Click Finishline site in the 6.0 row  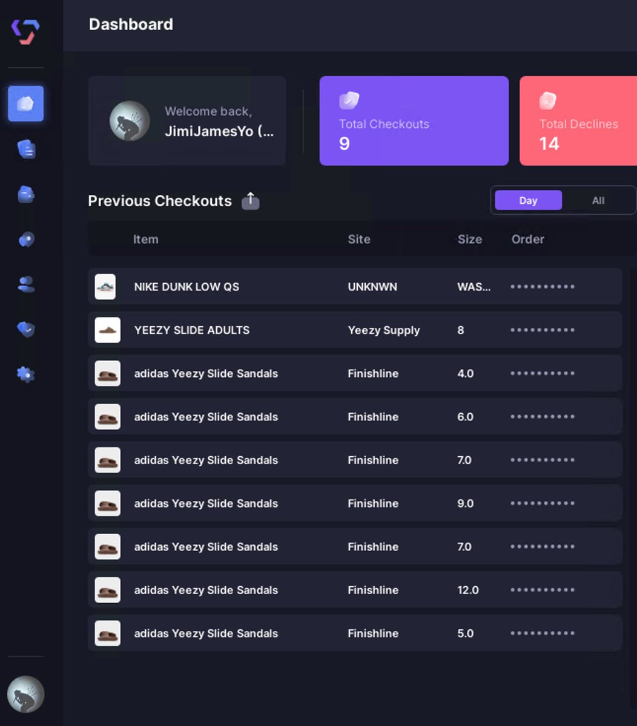(373, 417)
